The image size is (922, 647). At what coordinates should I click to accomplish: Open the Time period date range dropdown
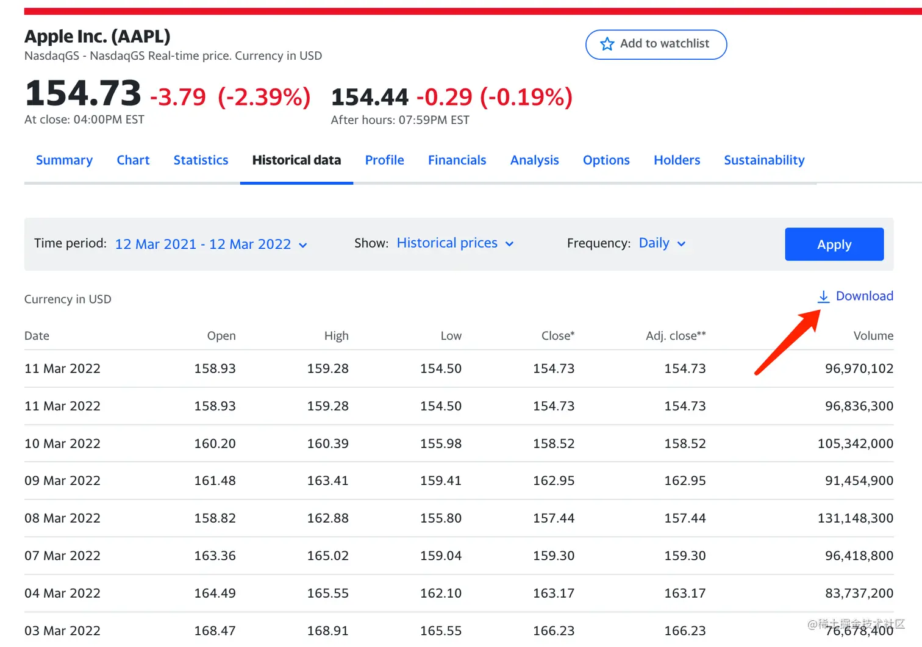[211, 244]
